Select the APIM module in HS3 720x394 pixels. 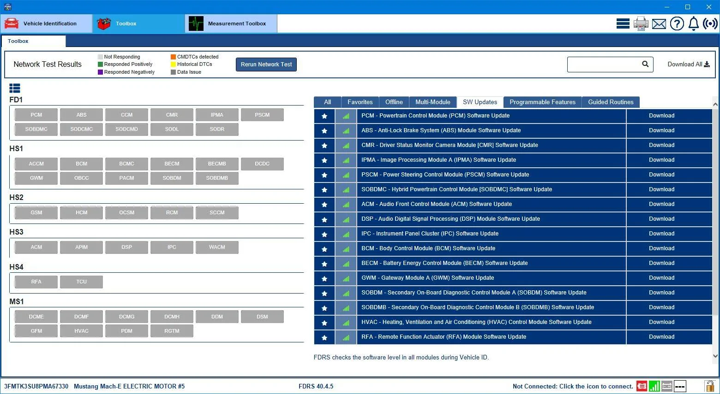pyautogui.click(x=81, y=247)
